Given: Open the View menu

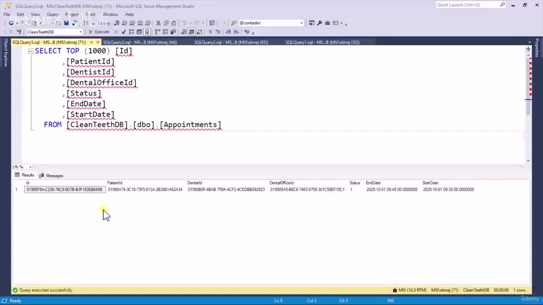Looking at the screenshot, I should (x=35, y=14).
